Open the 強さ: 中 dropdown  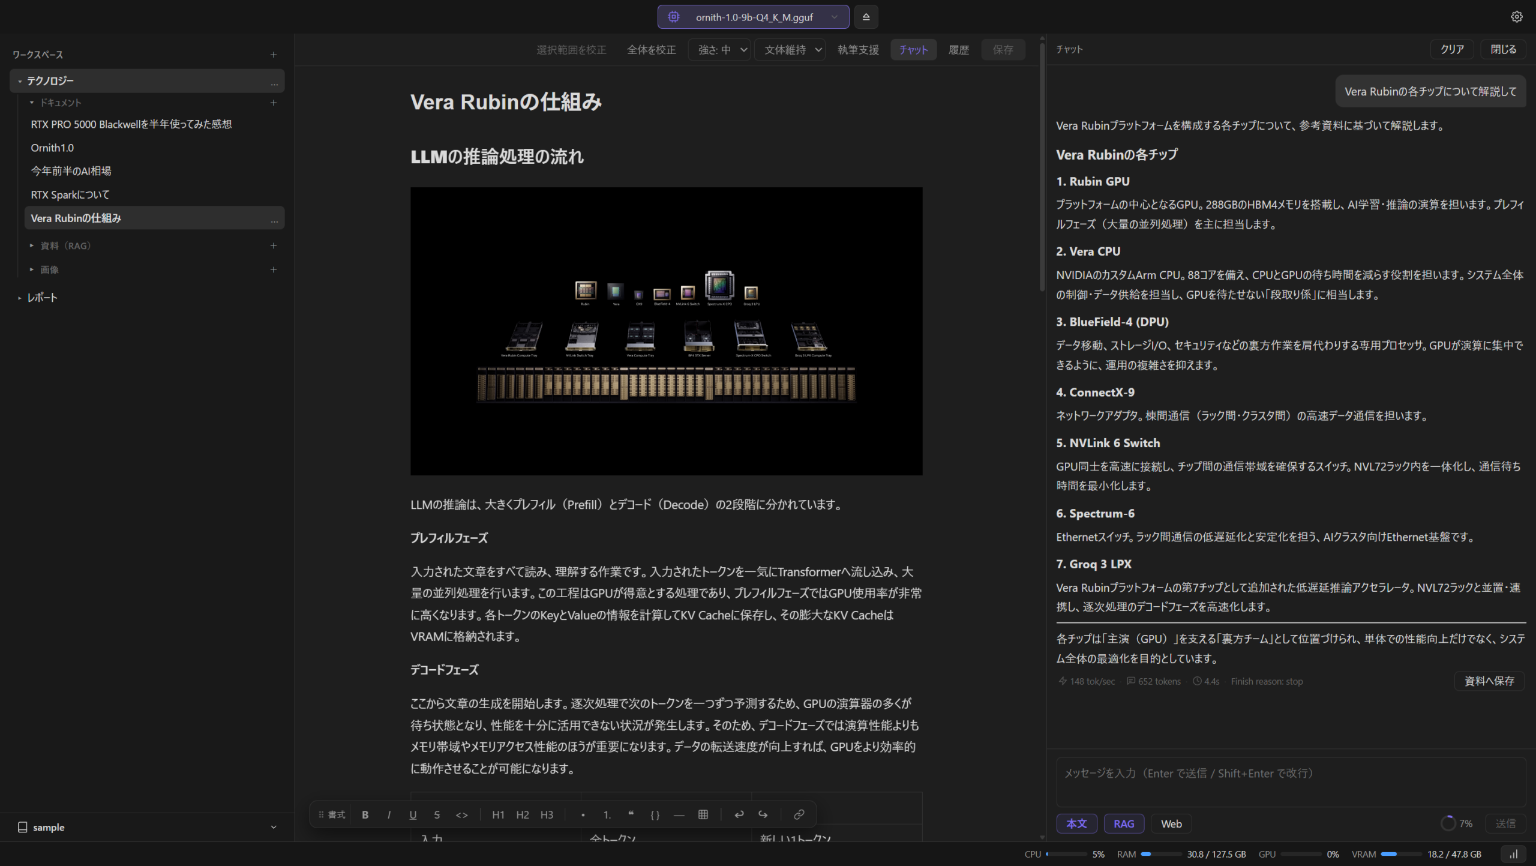point(719,50)
